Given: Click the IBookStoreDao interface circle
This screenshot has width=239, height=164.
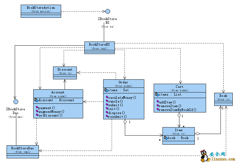Looking at the screenshot, I should pos(16,102).
